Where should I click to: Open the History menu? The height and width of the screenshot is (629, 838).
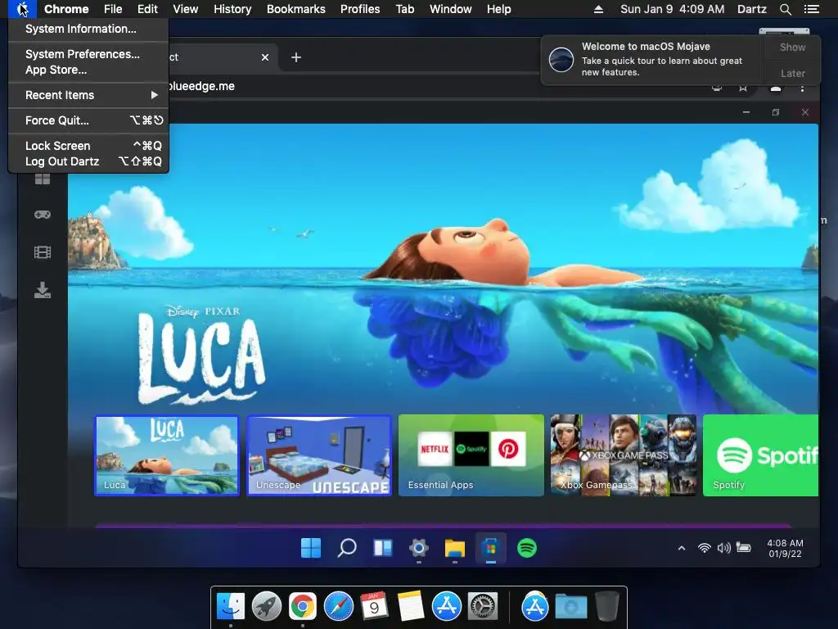[x=232, y=9]
